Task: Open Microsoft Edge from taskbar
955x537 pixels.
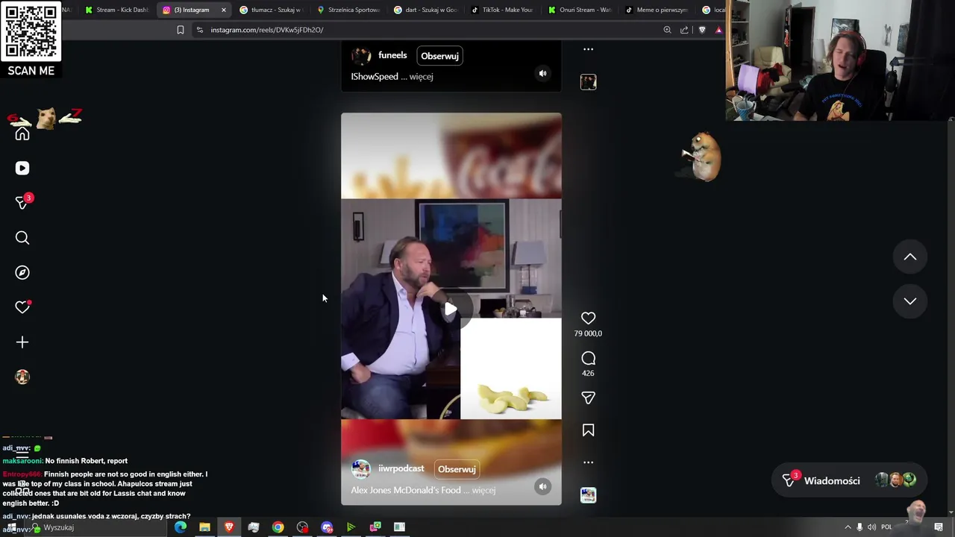Action: [180, 527]
